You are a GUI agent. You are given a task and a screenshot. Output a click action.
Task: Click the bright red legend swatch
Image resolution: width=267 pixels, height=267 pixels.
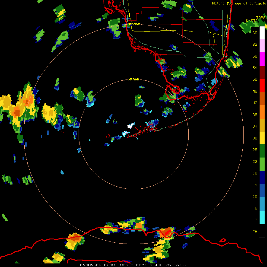coord(262,85)
